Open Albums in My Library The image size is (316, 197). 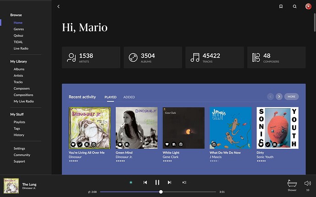19,69
